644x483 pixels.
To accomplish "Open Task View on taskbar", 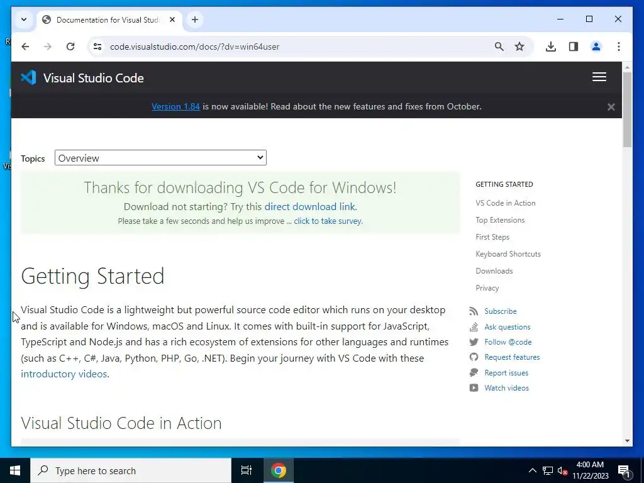I will tap(247, 470).
